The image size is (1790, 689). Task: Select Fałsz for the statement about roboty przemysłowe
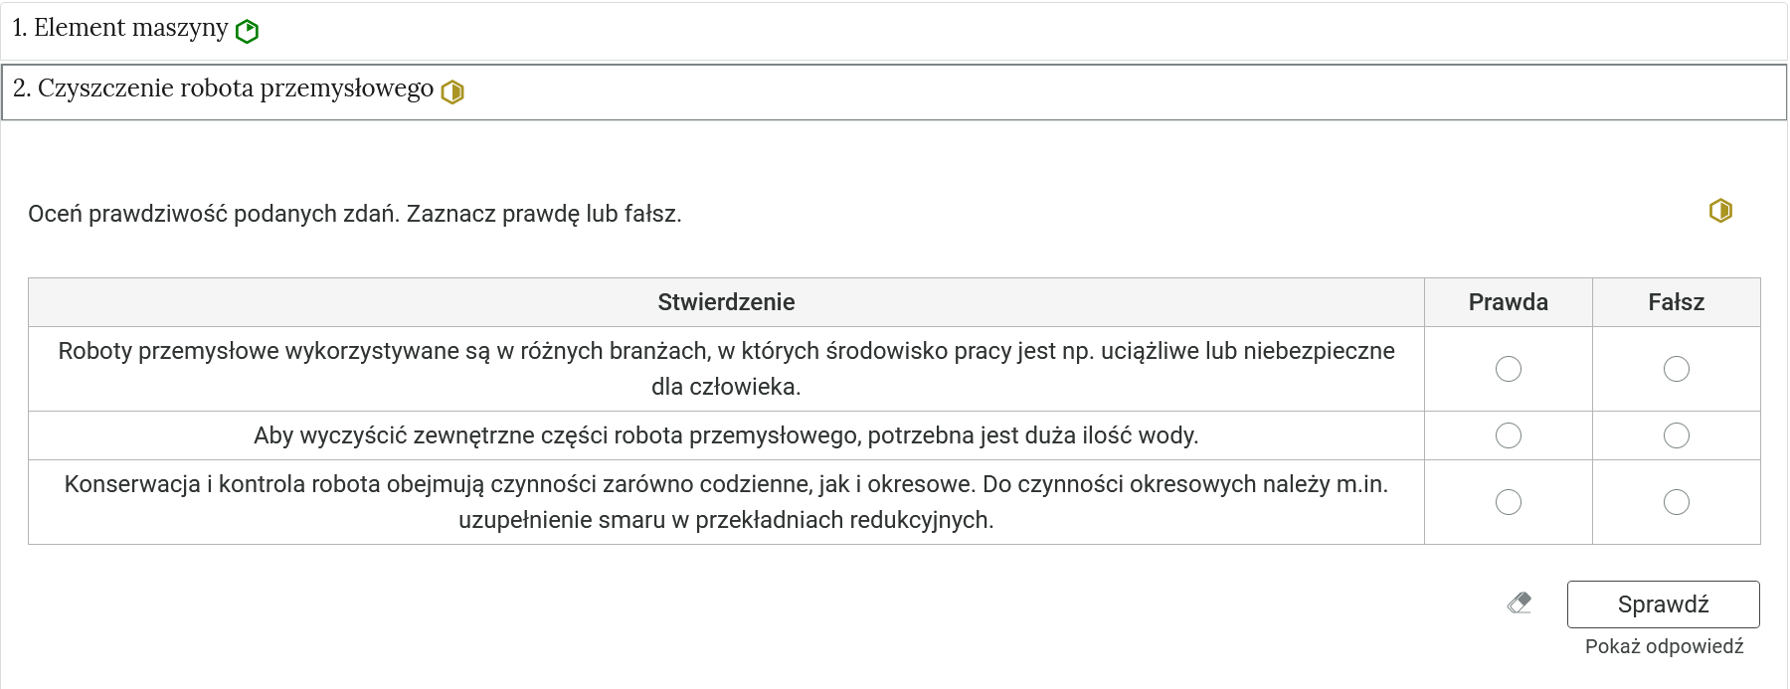coord(1677,368)
